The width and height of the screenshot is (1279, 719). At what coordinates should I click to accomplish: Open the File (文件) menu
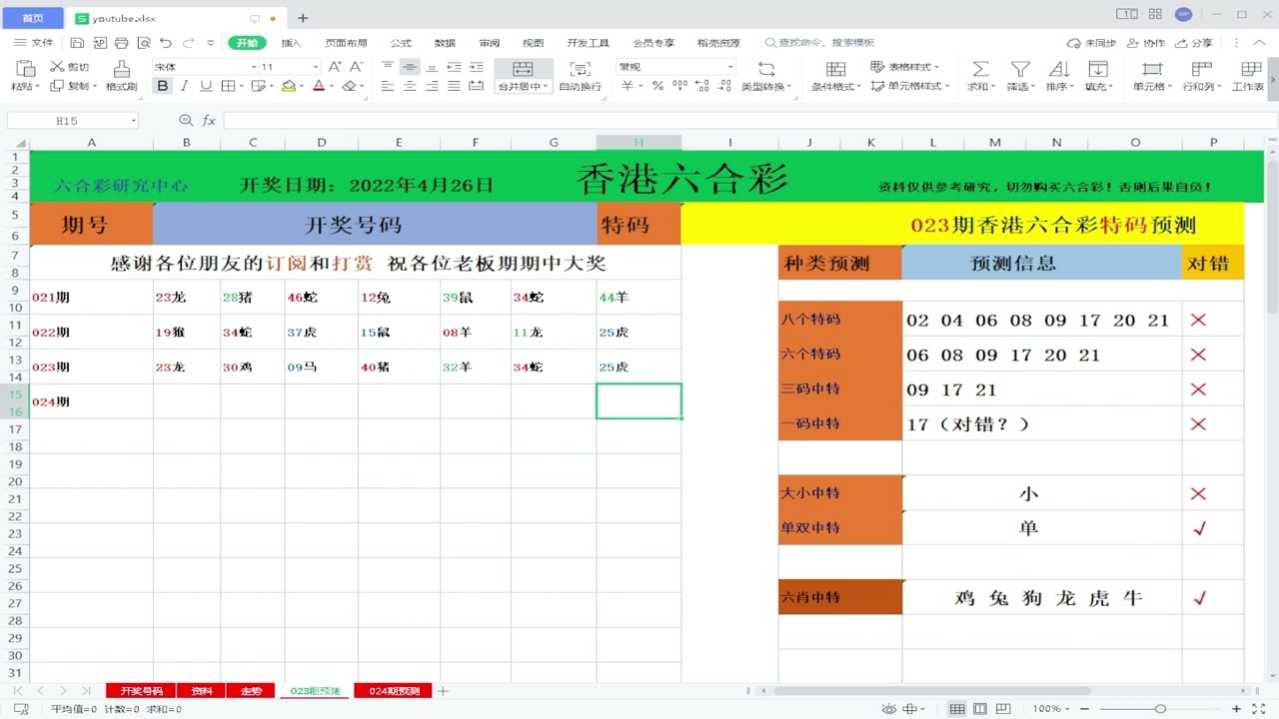point(34,43)
